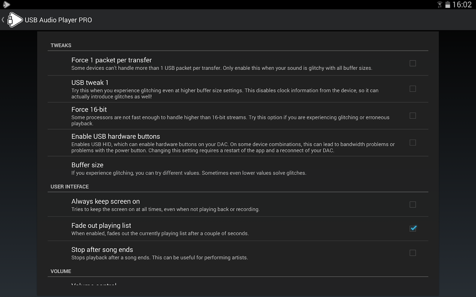Enable Stop after song ends checkbox

413,253
